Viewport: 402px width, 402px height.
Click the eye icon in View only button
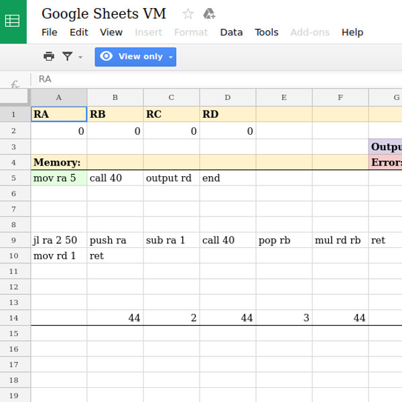click(x=106, y=57)
